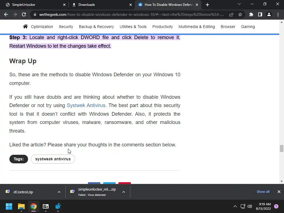Open the Productivity menu
This screenshot has height=213, width=284.
(163, 27)
